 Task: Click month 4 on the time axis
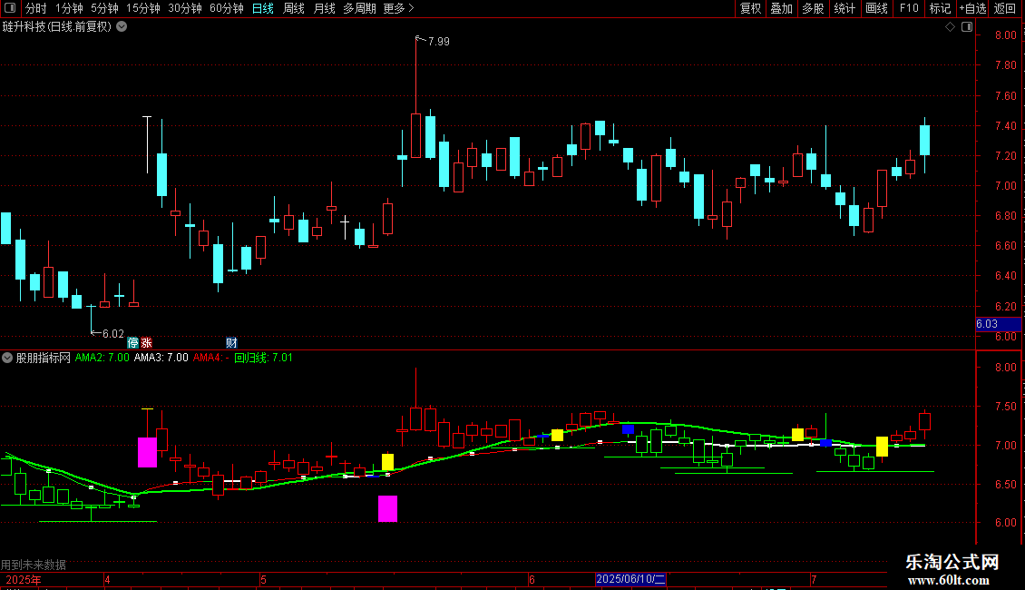(107, 579)
